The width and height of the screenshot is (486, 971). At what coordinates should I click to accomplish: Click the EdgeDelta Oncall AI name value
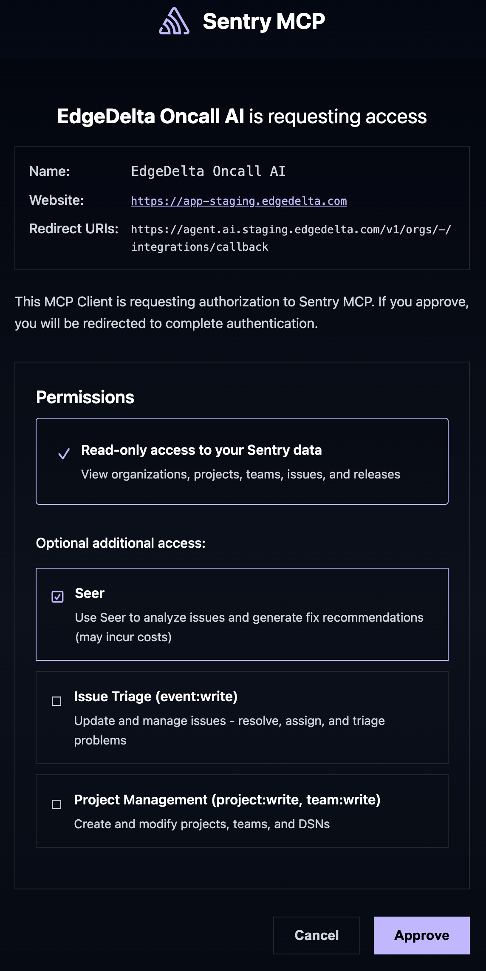(208, 171)
